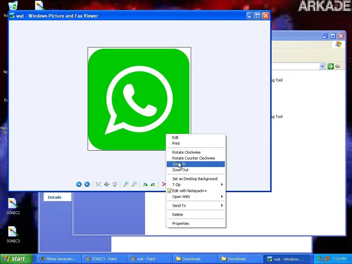Switch to second Downloads taskbar button

pos(240,259)
